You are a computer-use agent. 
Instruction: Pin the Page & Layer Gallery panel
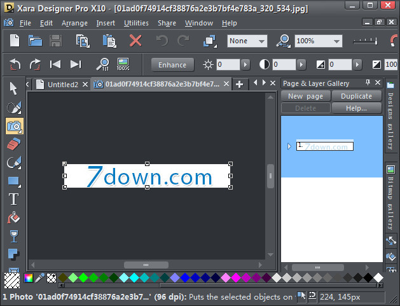[368, 83]
